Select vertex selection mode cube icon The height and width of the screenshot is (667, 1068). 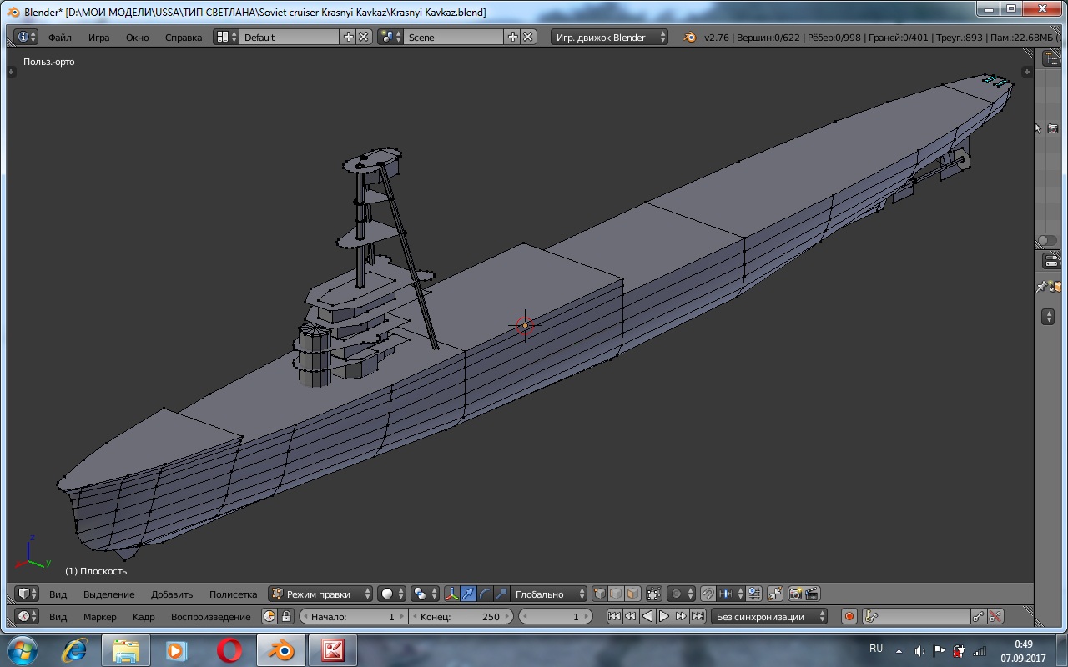click(x=599, y=594)
